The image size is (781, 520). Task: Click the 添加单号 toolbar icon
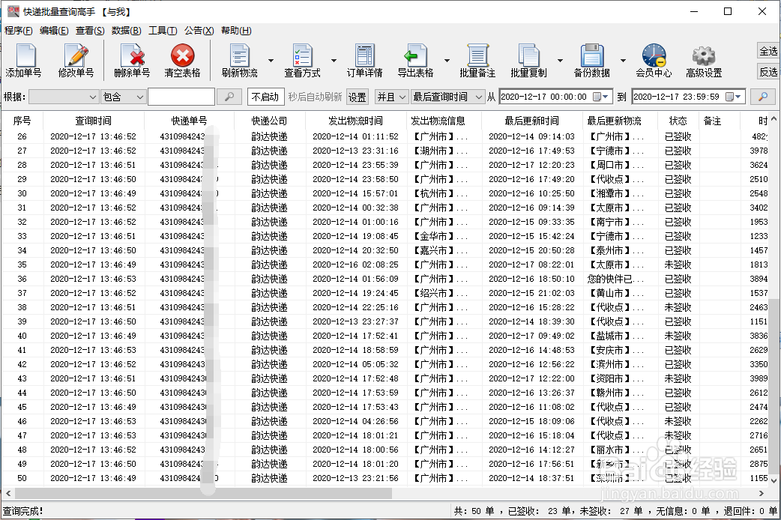coord(24,60)
